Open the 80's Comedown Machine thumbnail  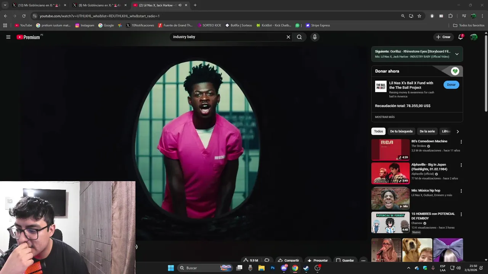pyautogui.click(x=390, y=150)
